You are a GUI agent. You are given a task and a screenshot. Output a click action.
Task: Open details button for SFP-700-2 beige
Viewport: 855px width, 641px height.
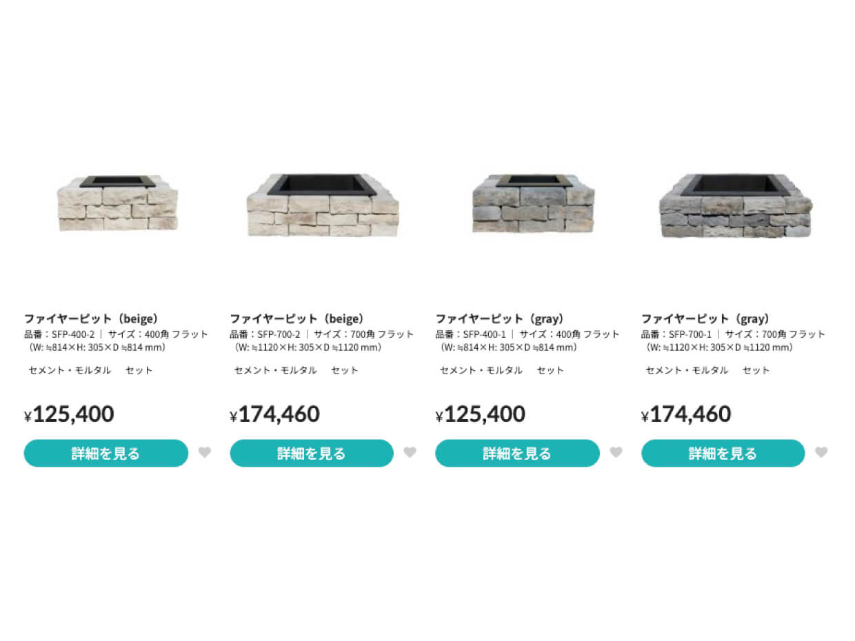312,454
